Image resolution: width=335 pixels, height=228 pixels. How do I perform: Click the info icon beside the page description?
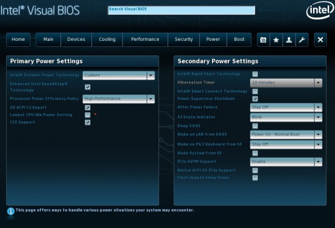pos(11,212)
